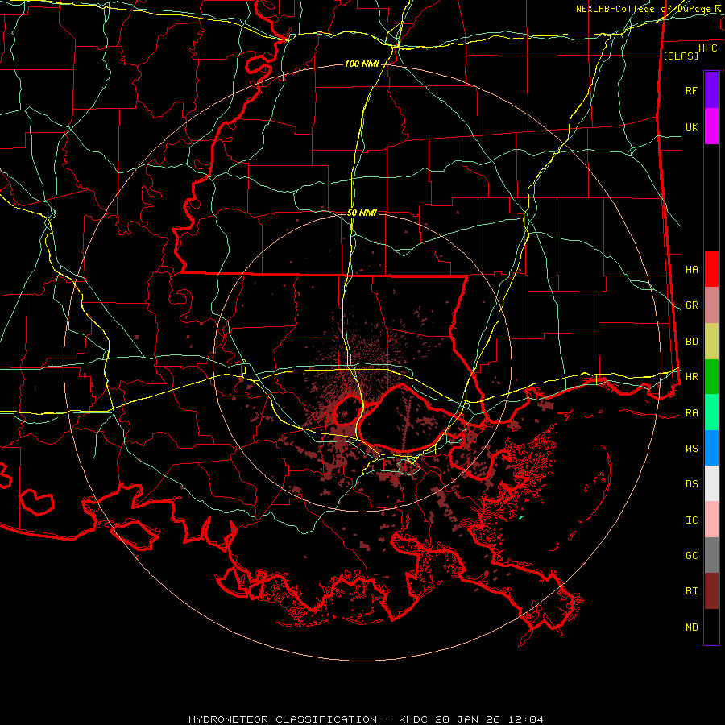This screenshot has width=725, height=725.
Task: Click the HHC product code label
Action: pos(707,48)
